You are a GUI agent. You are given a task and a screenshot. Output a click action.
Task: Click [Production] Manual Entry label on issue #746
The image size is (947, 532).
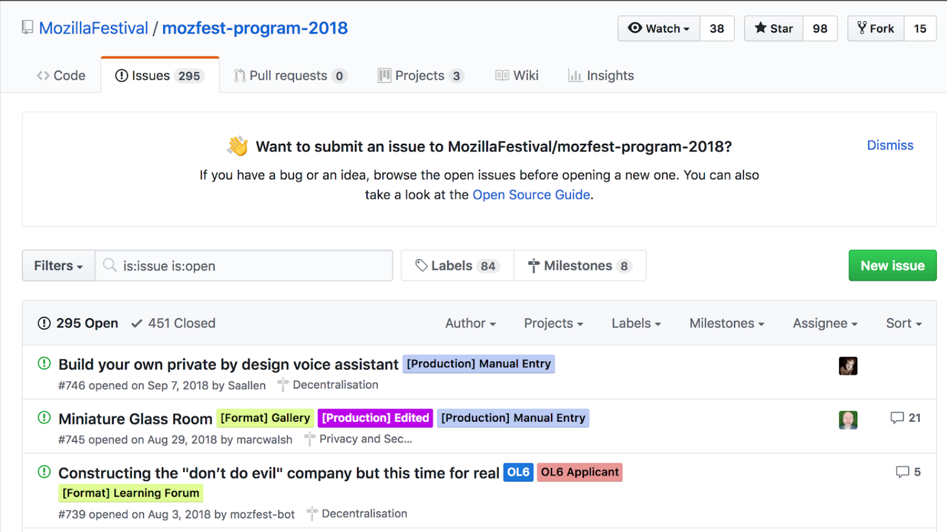click(479, 363)
